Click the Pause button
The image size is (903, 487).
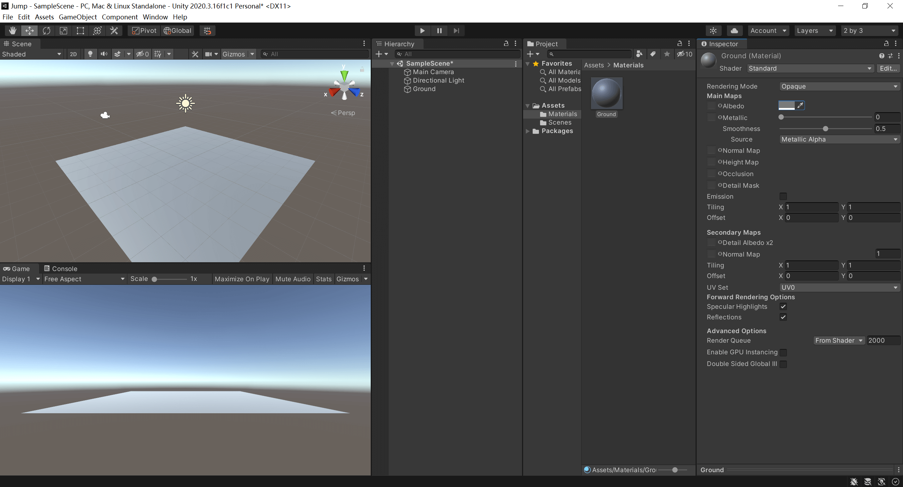coord(439,31)
